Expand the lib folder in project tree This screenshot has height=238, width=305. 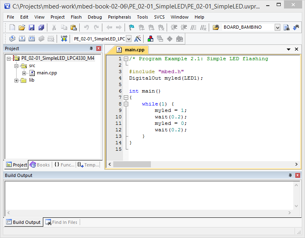17,80
